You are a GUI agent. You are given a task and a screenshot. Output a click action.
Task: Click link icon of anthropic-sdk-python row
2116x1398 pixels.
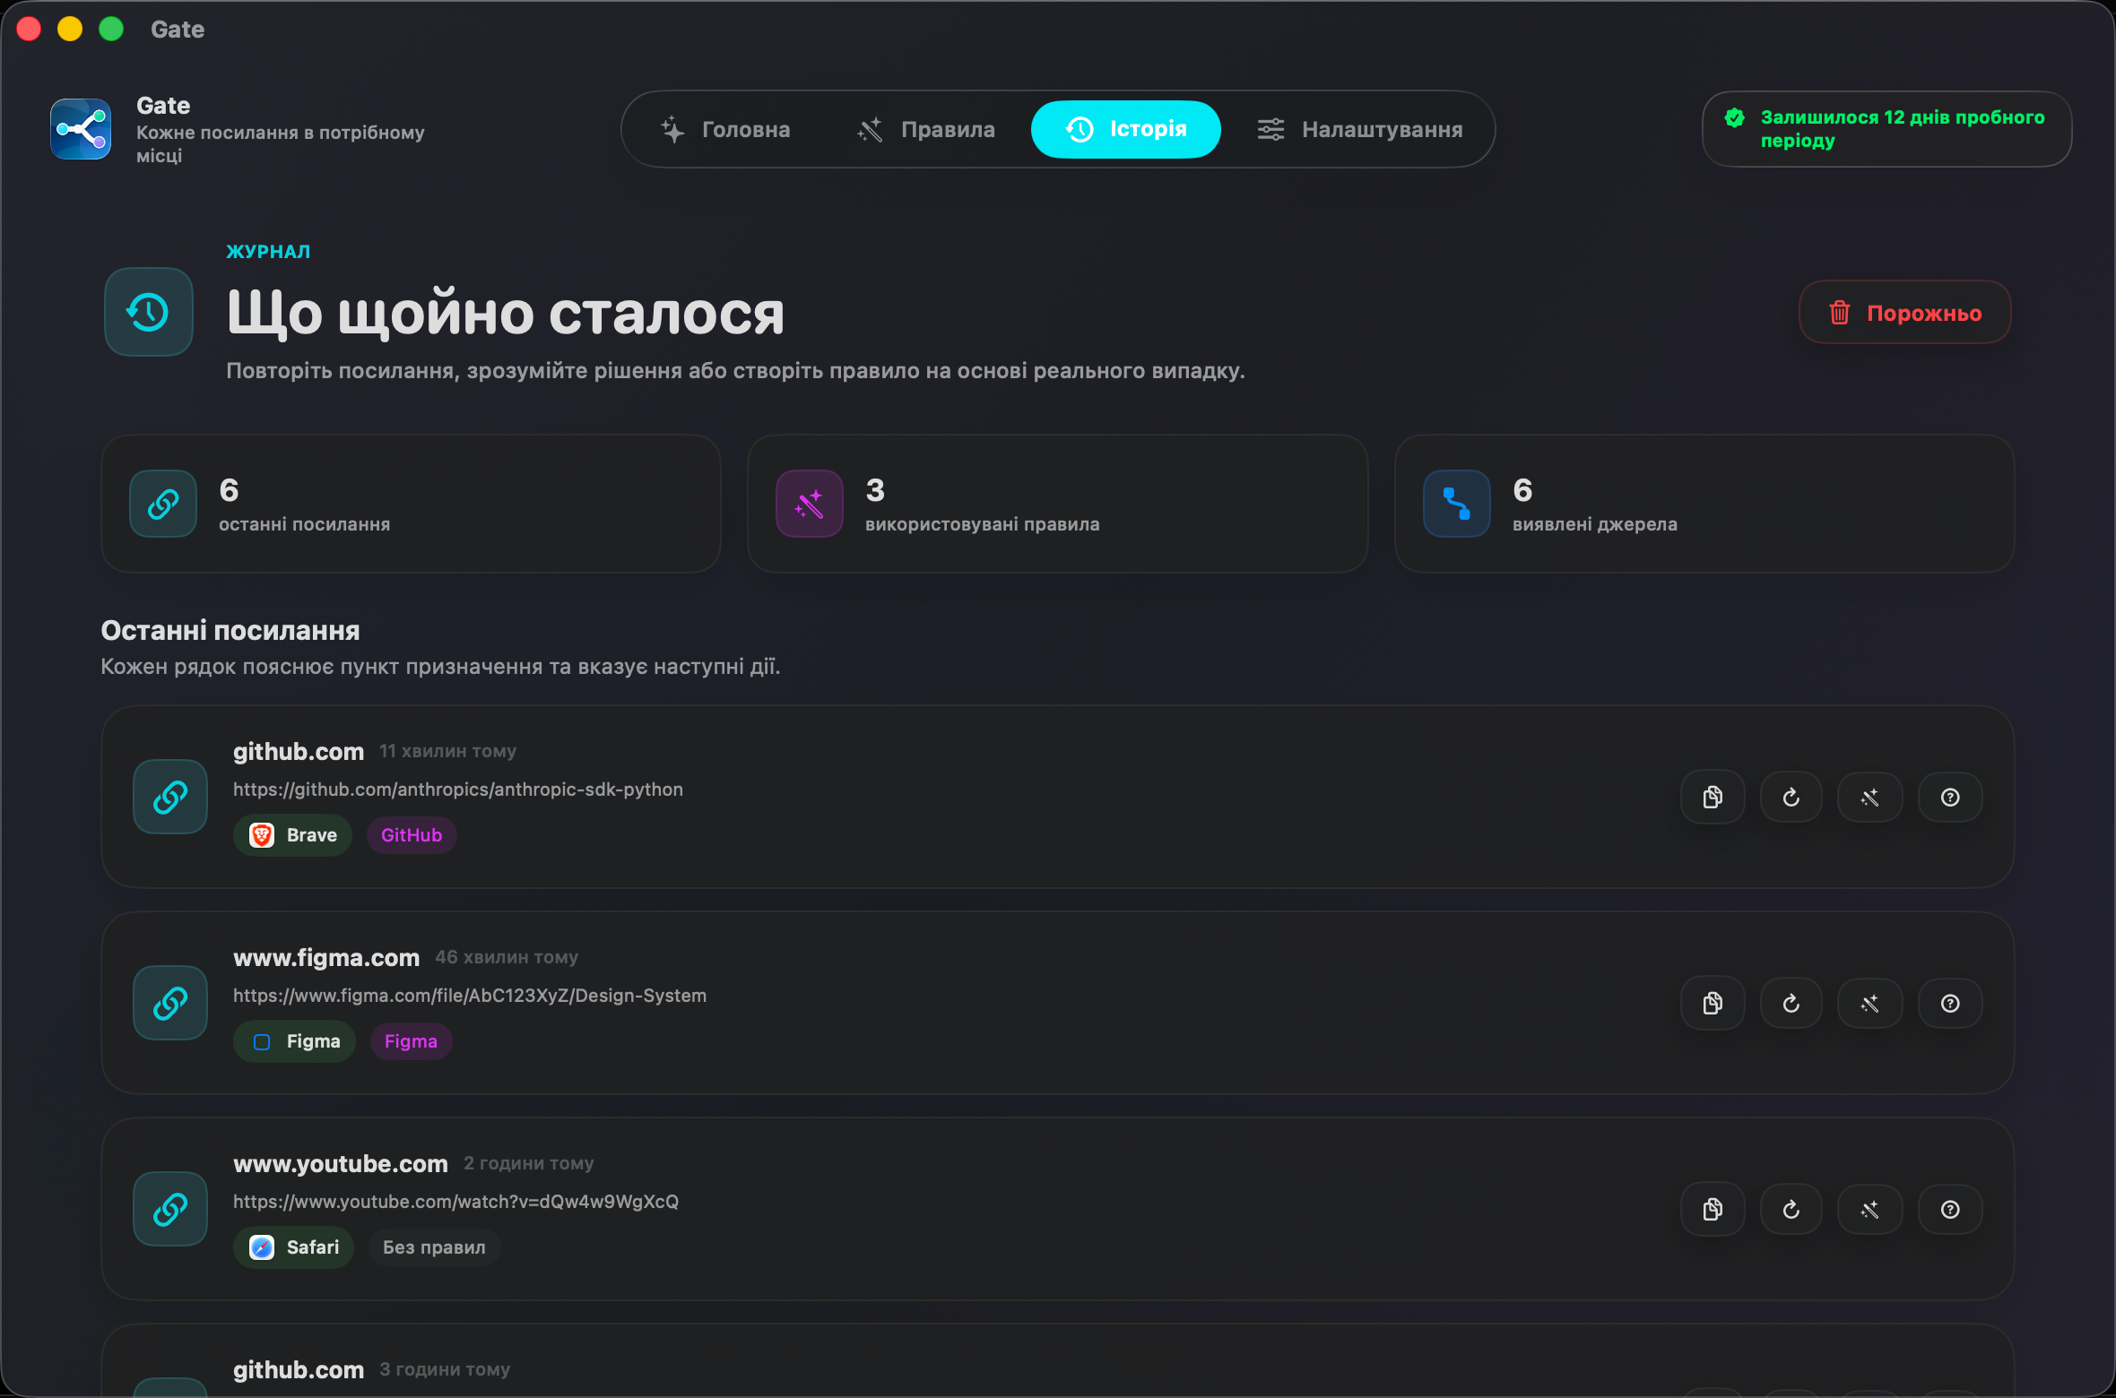click(170, 797)
